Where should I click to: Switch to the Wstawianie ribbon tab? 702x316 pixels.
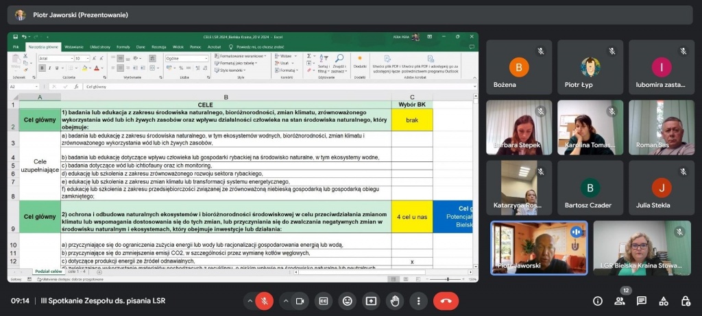point(74,47)
